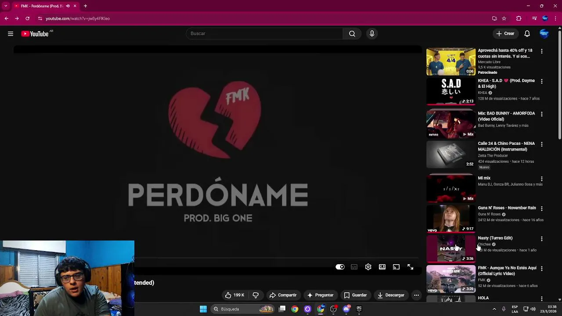
Task: Switch player to theater mode
Action: pos(382,267)
